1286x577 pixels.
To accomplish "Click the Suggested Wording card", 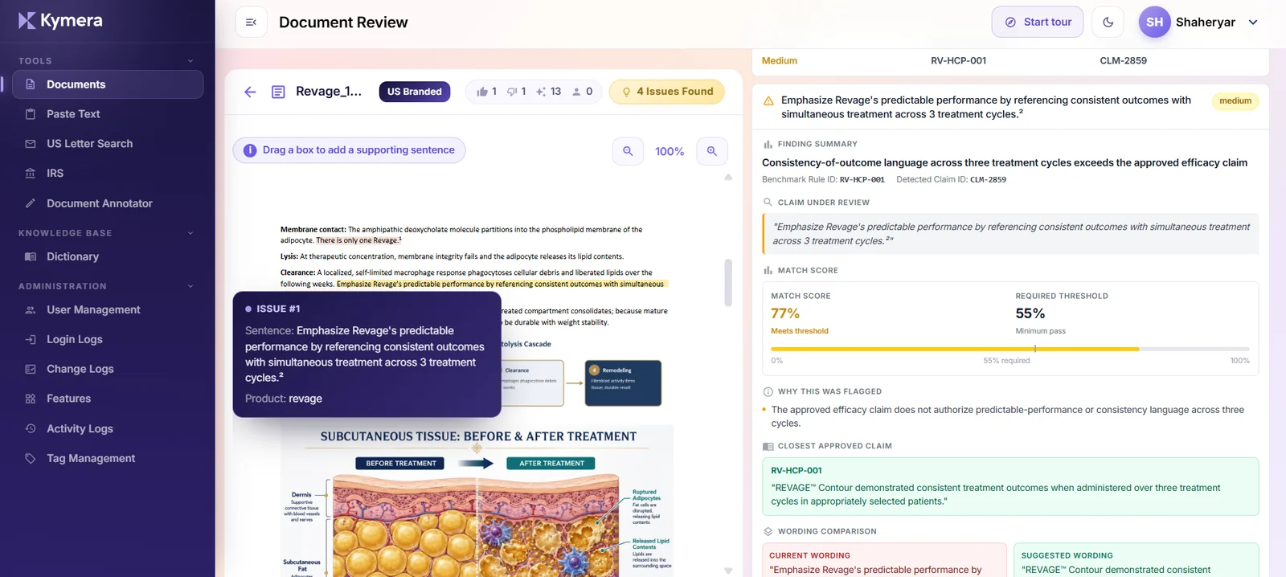I will click(x=1136, y=560).
